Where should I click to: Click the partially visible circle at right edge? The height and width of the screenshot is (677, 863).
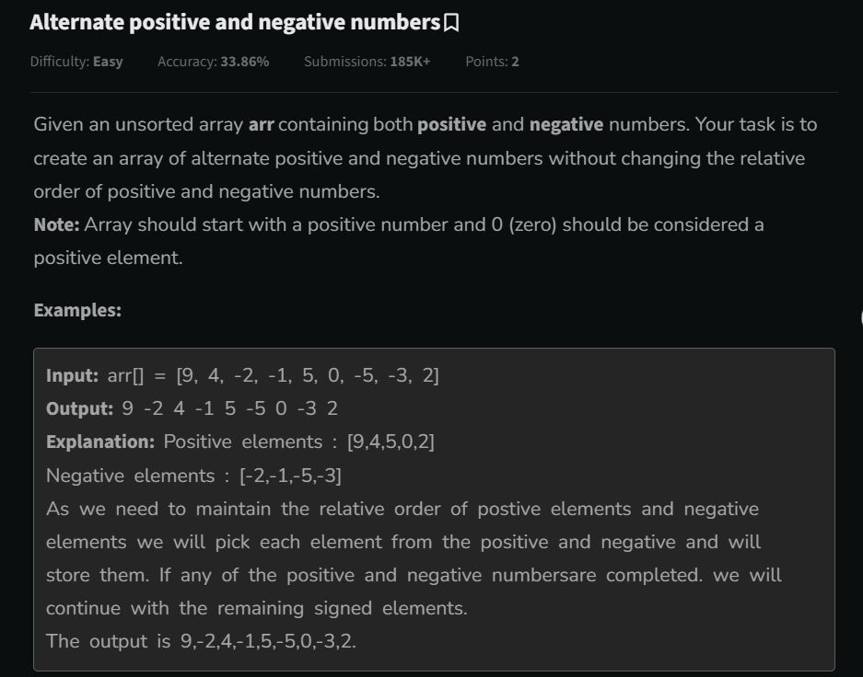point(860,317)
